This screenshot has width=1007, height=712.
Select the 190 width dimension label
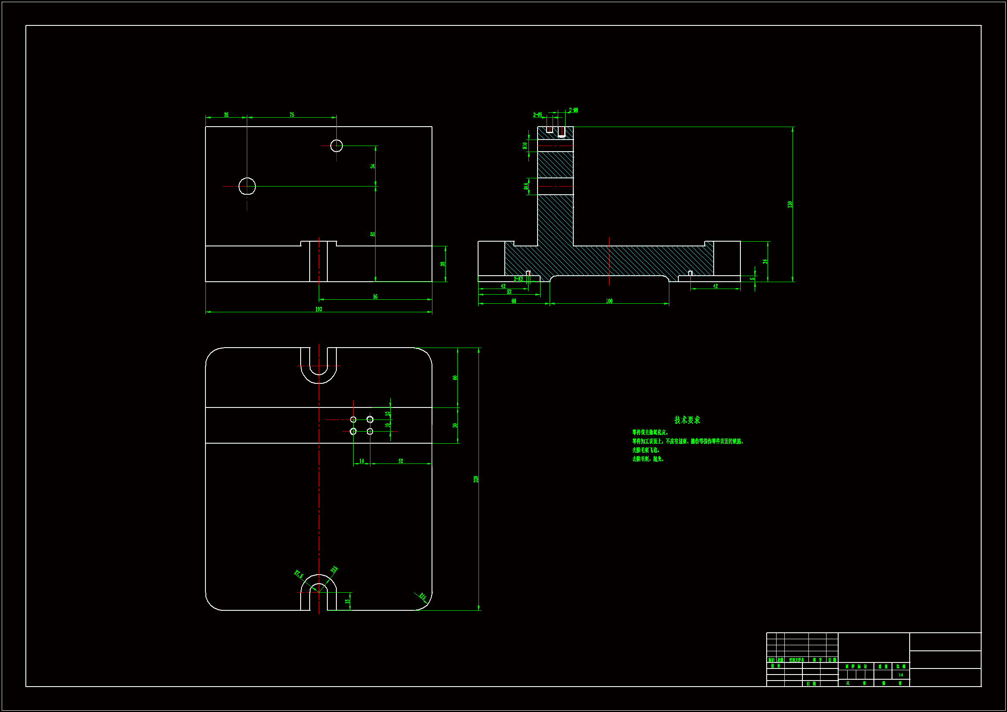pos(318,309)
